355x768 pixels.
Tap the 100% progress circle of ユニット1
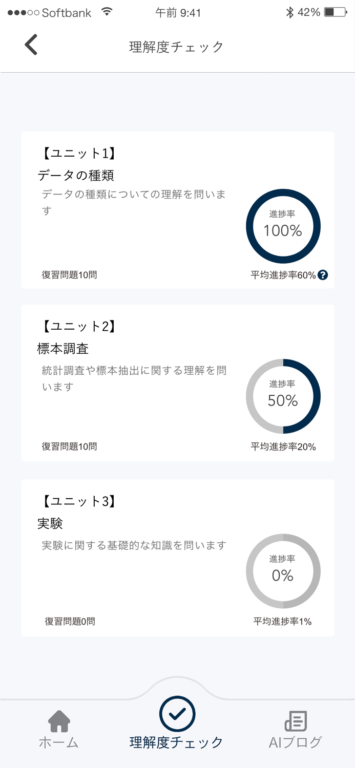pos(283,225)
